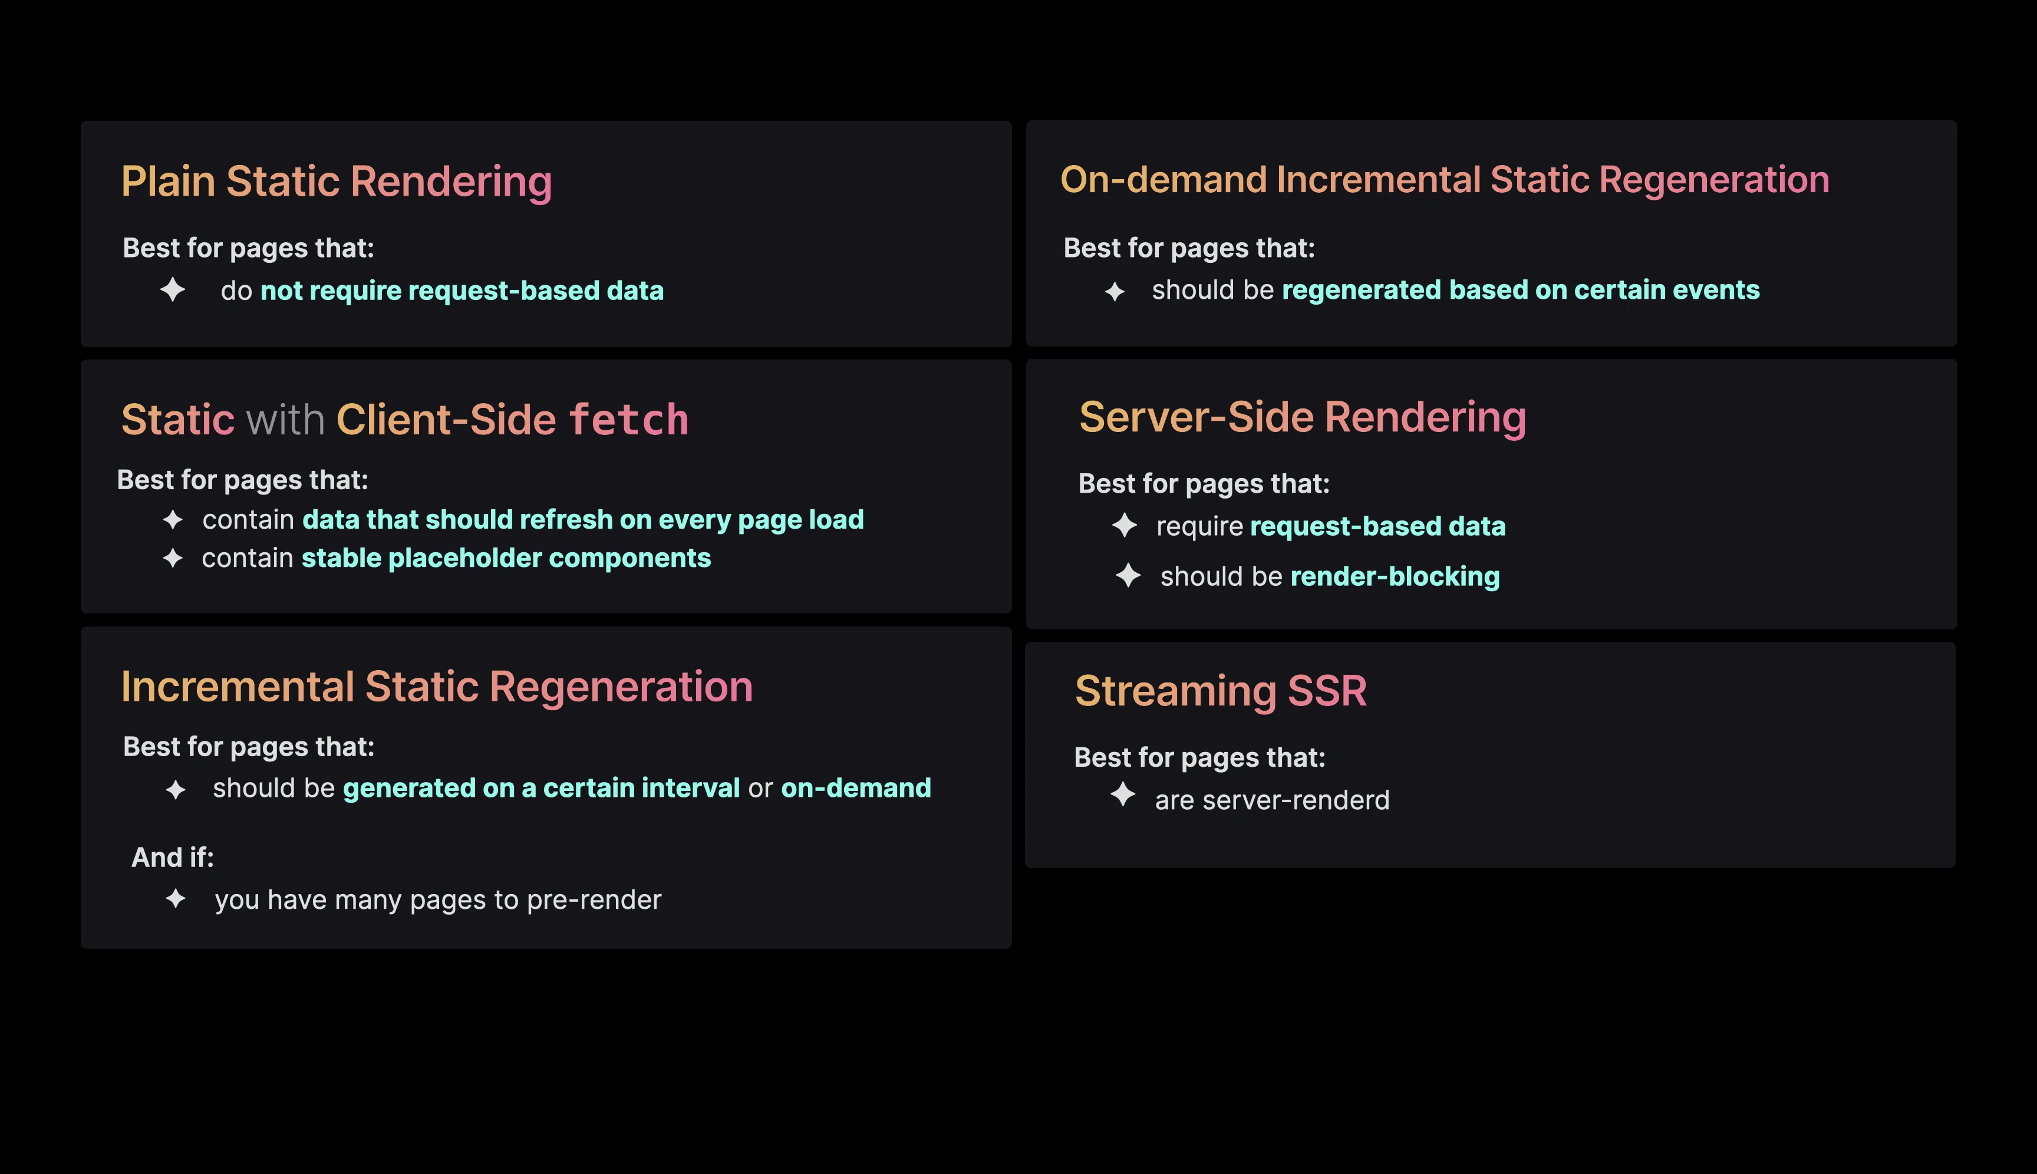The height and width of the screenshot is (1174, 2037).
Task: Click the 'Static with Client-Side fetch' title
Action: point(405,419)
